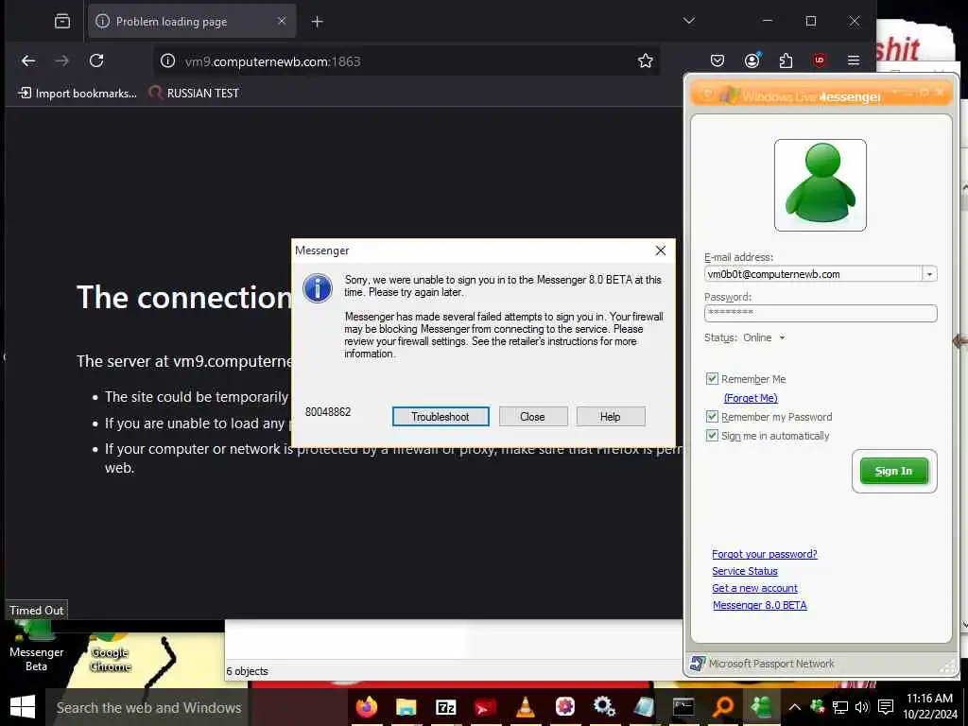The height and width of the screenshot is (726, 968).
Task: Open the Action Center notifications icon
Action: (886, 707)
